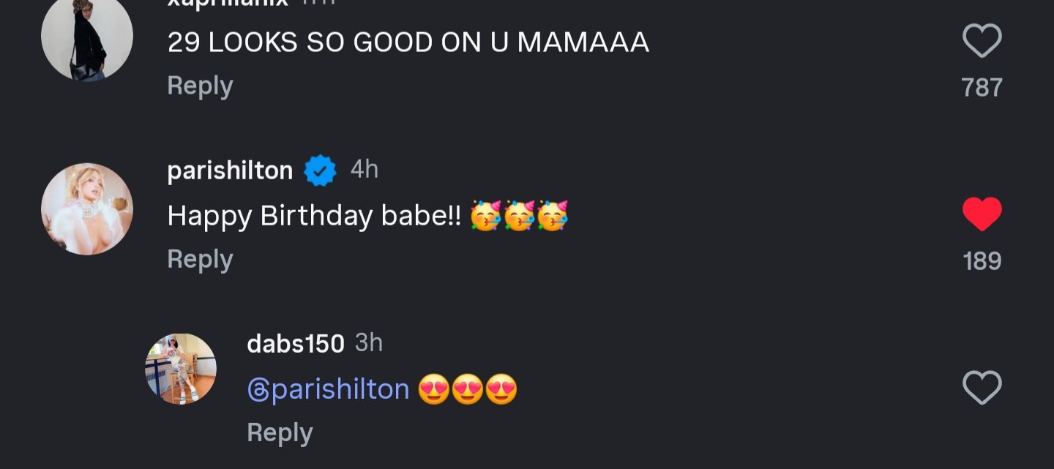View the 189 likes count
The height and width of the screenshot is (469, 1054).
[x=982, y=261]
